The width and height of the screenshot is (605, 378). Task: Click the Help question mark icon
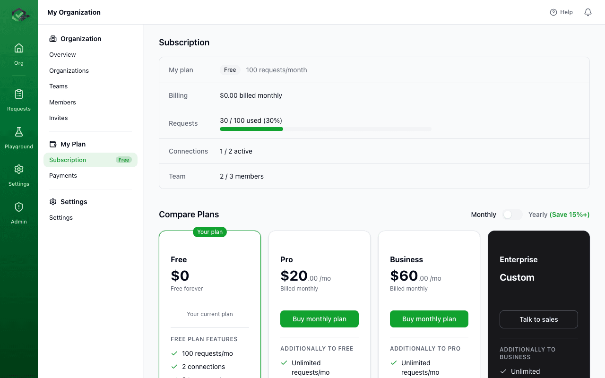(x=553, y=12)
